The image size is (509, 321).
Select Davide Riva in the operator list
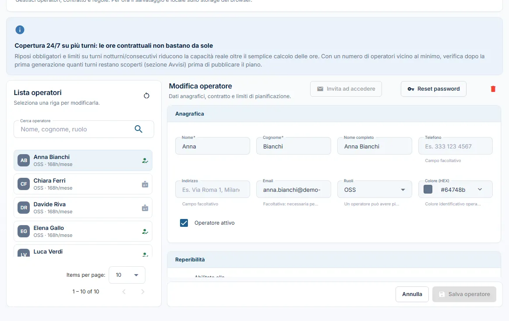[x=83, y=208]
